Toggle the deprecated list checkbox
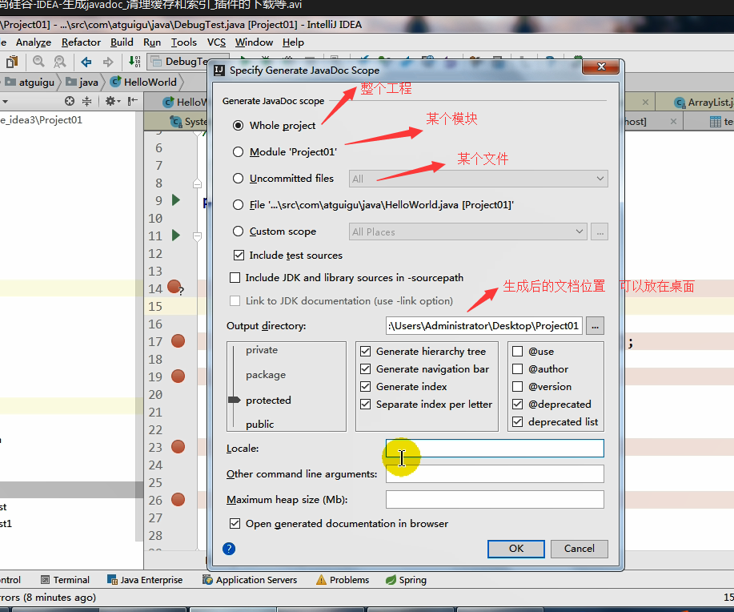This screenshot has height=612, width=734. pos(518,422)
